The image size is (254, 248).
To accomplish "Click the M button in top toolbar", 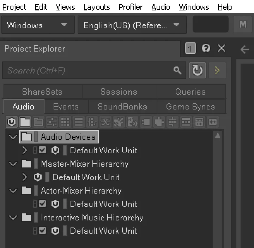I will 243,25.
